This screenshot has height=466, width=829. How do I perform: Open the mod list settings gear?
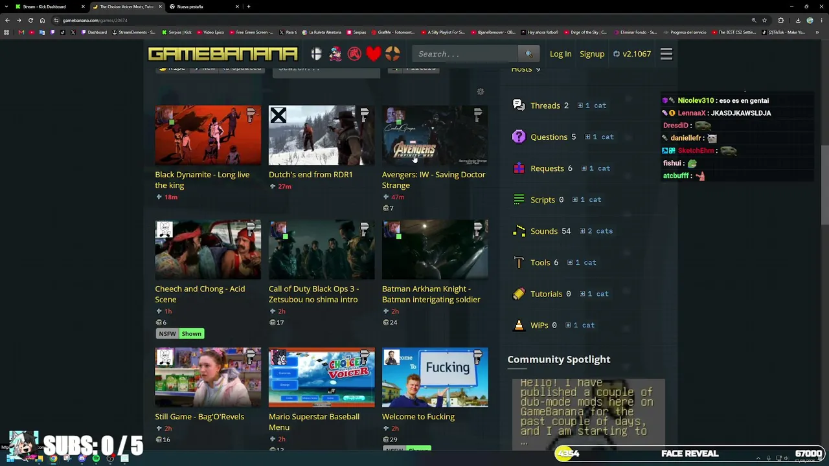[x=481, y=92]
